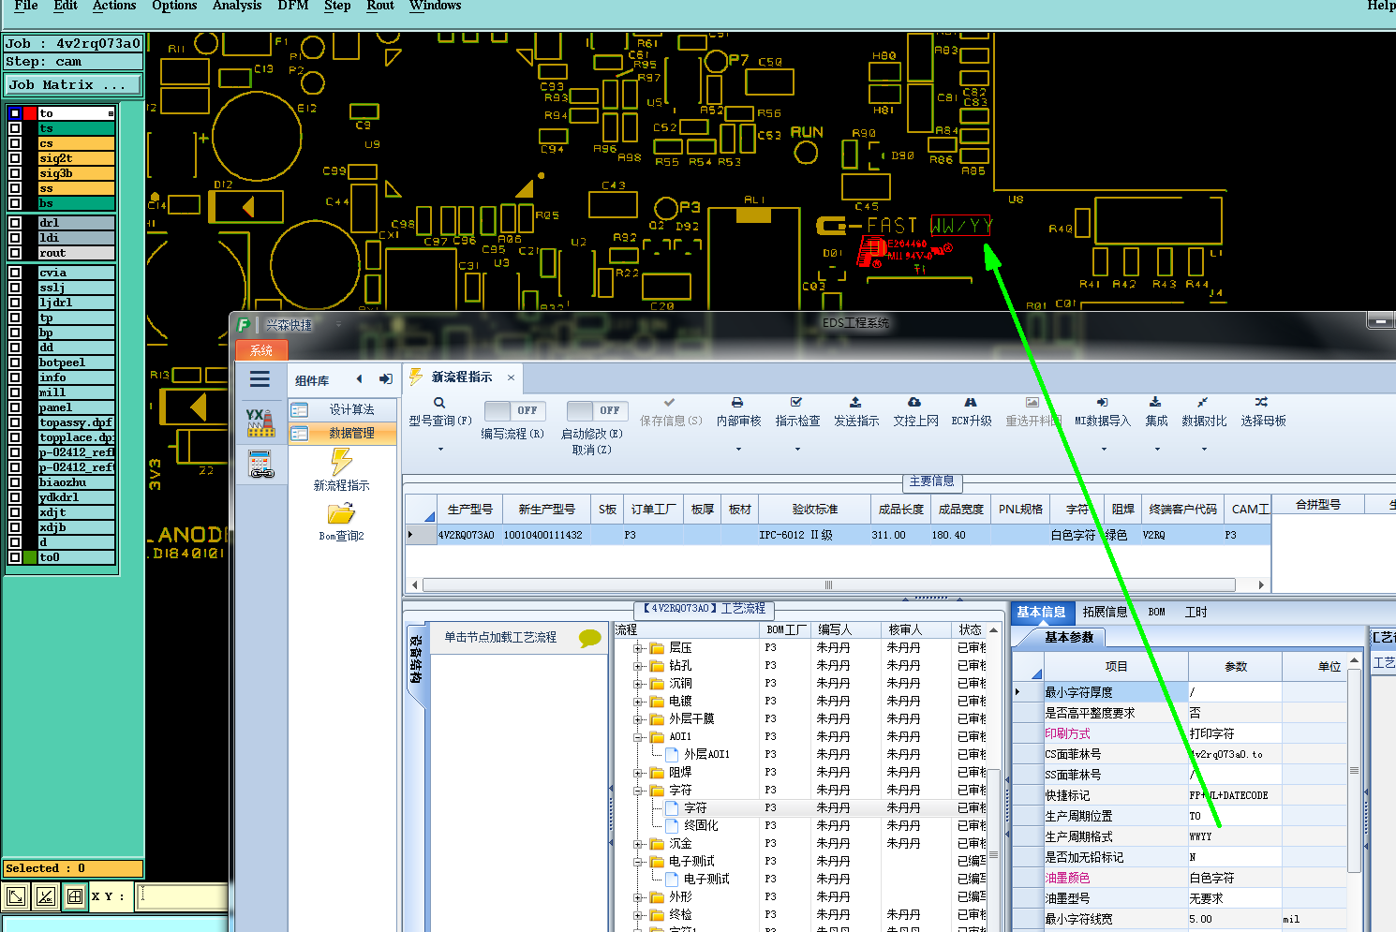Click 文控上网 cloud icon
The image size is (1396, 932).
click(x=914, y=402)
